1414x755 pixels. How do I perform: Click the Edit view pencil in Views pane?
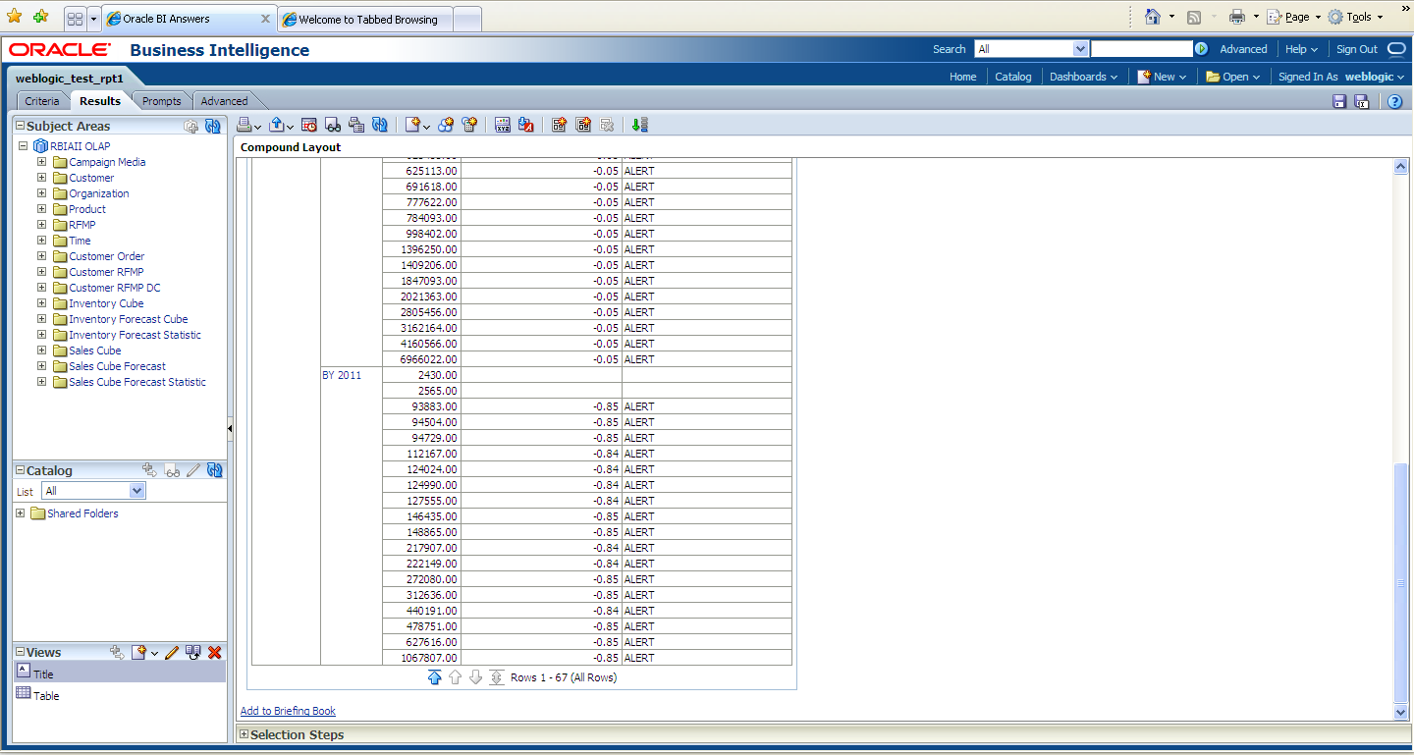coord(172,652)
